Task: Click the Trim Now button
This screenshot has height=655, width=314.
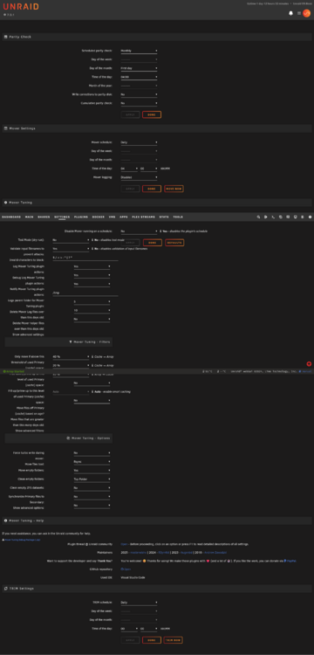Action: click(174, 640)
